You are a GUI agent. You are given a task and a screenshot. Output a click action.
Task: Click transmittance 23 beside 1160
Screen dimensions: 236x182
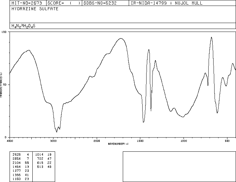(x=27, y=179)
